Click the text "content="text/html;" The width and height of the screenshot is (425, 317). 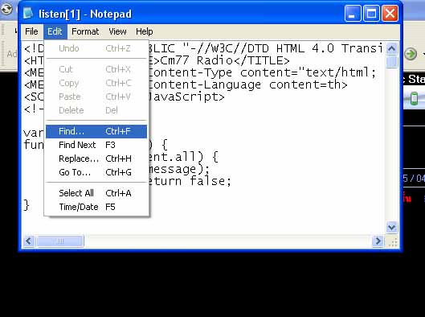click(x=309, y=72)
